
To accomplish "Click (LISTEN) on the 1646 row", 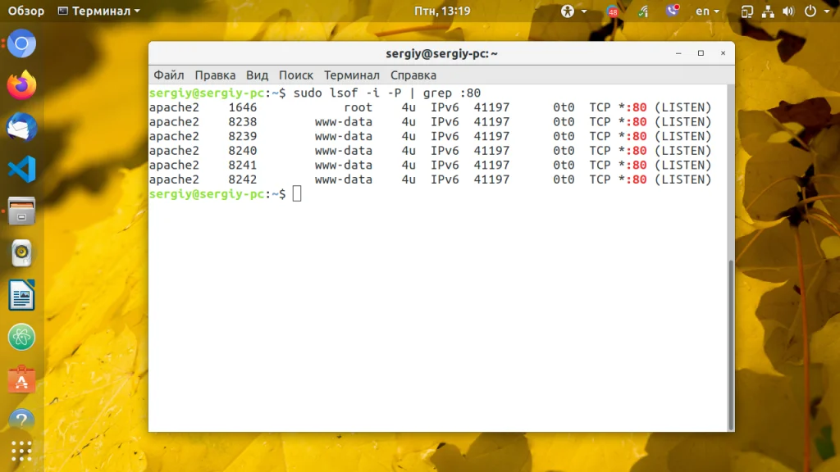I will click(683, 107).
